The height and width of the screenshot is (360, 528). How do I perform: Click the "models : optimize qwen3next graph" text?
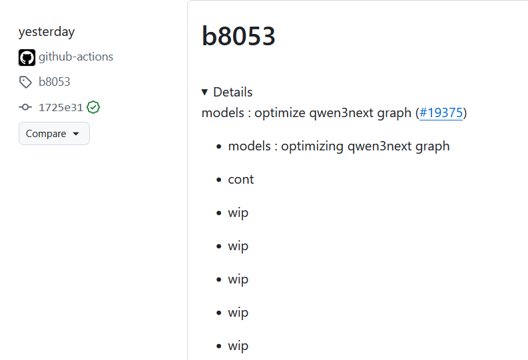coord(306,113)
